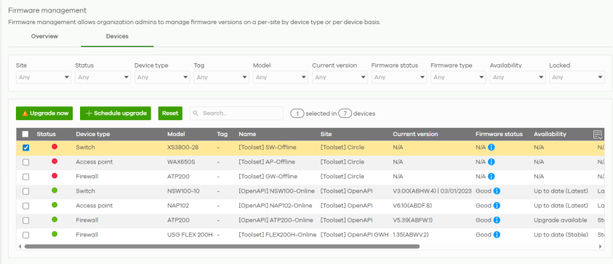The width and height of the screenshot is (613, 264).
Task: Click info icon next to NSW100-Online Good status
Action: coord(497,191)
